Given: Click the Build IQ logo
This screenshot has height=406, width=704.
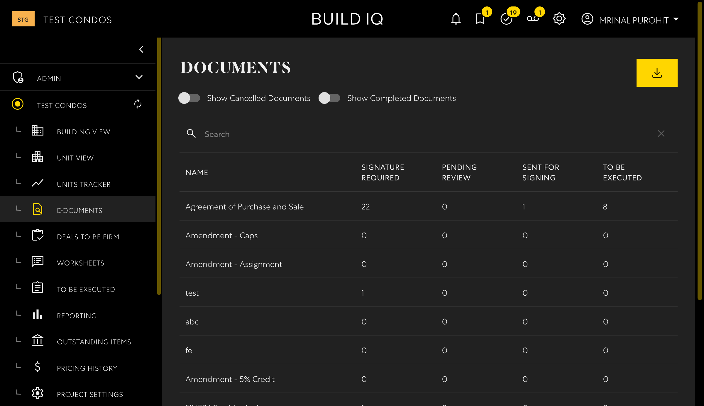Looking at the screenshot, I should tap(347, 19).
